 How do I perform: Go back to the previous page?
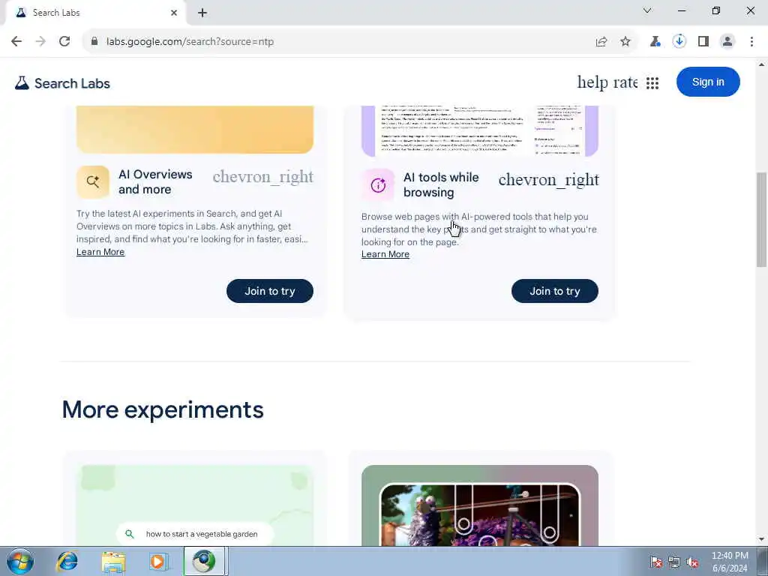[x=16, y=42]
